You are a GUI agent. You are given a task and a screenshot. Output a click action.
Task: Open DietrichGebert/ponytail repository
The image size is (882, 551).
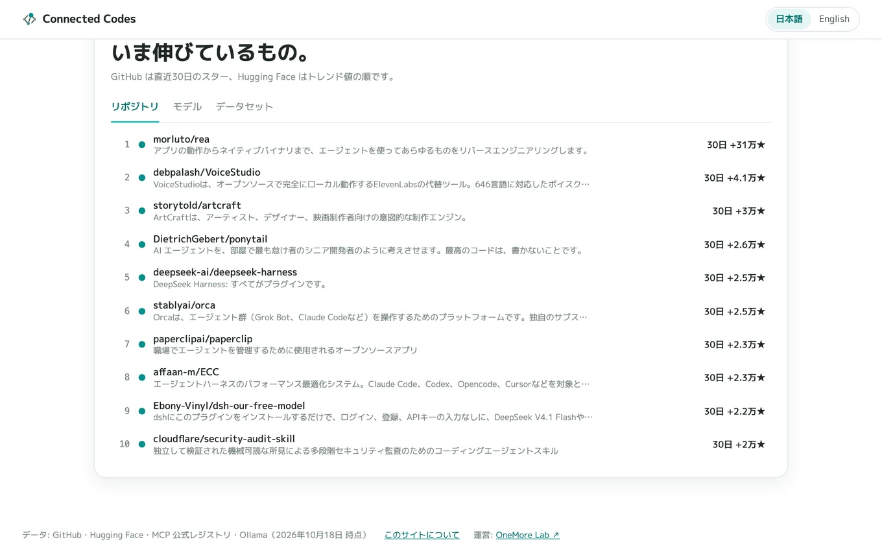click(x=210, y=239)
